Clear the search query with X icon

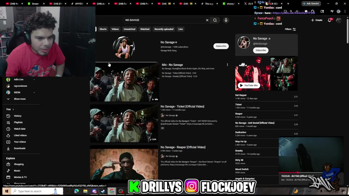point(207,20)
